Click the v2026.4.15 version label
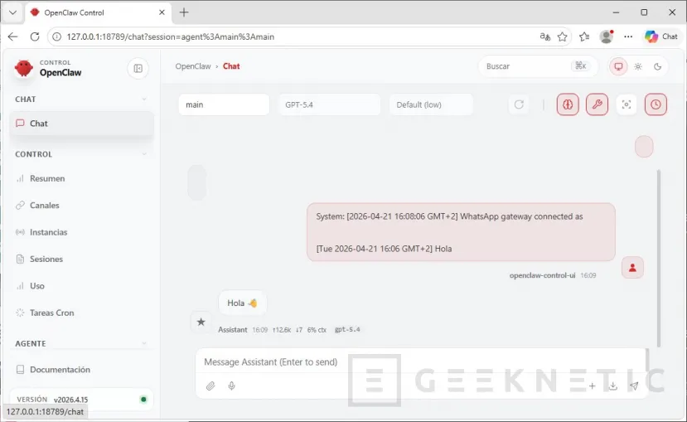 [x=71, y=400]
